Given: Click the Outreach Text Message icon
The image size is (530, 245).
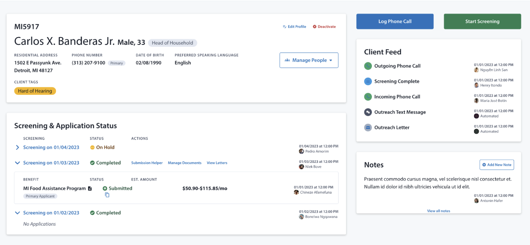Looking at the screenshot, I should click(368, 112).
